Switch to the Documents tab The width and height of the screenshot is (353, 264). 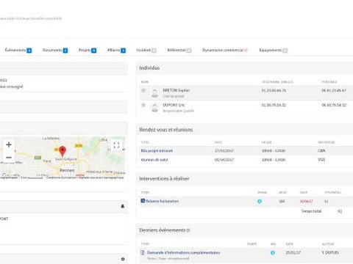tap(55, 50)
